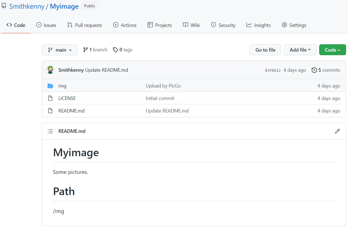Click the '4 days ago' in img row
This screenshot has width=348, height=229.
329,86
